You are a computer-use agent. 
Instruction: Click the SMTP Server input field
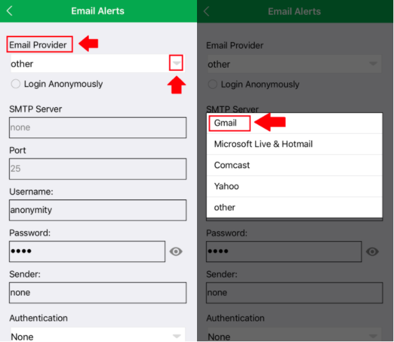click(97, 127)
